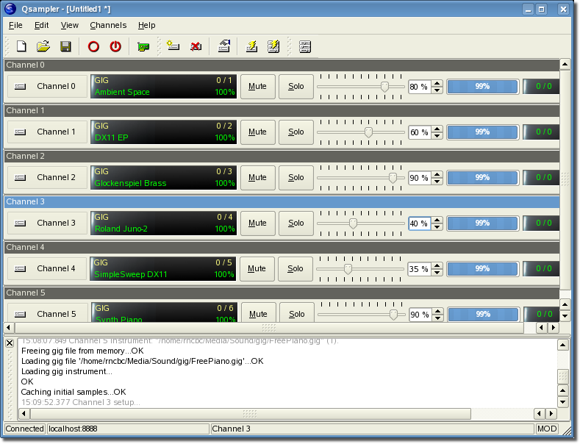Open the Channels menu
This screenshot has height=444, width=580.
[x=108, y=25]
